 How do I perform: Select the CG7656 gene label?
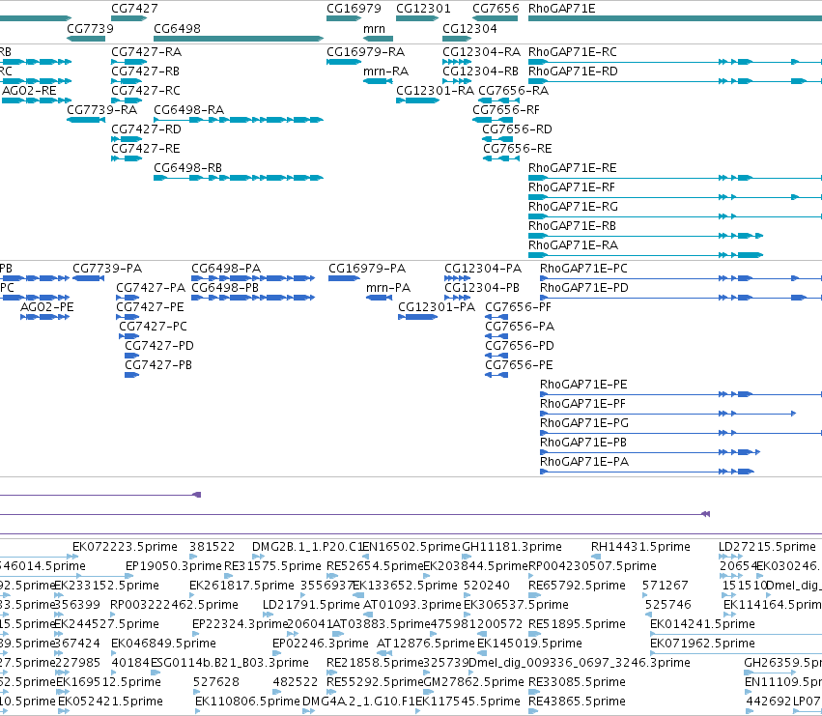(496, 9)
